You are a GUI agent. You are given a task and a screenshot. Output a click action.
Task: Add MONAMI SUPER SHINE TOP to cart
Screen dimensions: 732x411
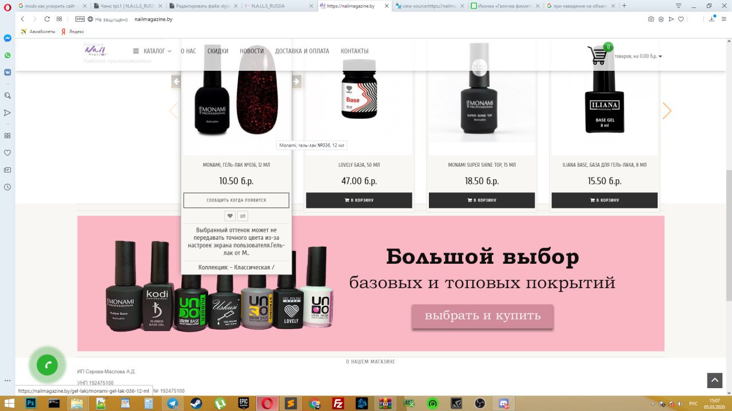coord(482,200)
